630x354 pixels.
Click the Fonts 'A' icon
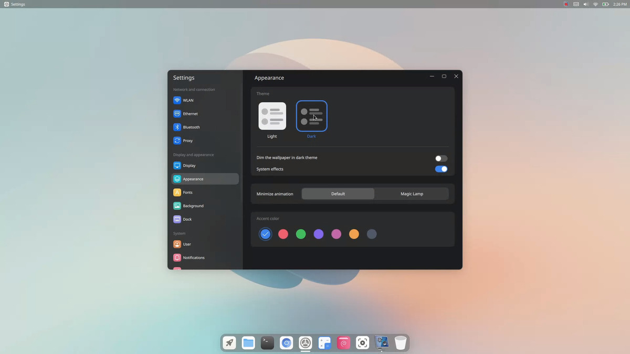coord(177,192)
